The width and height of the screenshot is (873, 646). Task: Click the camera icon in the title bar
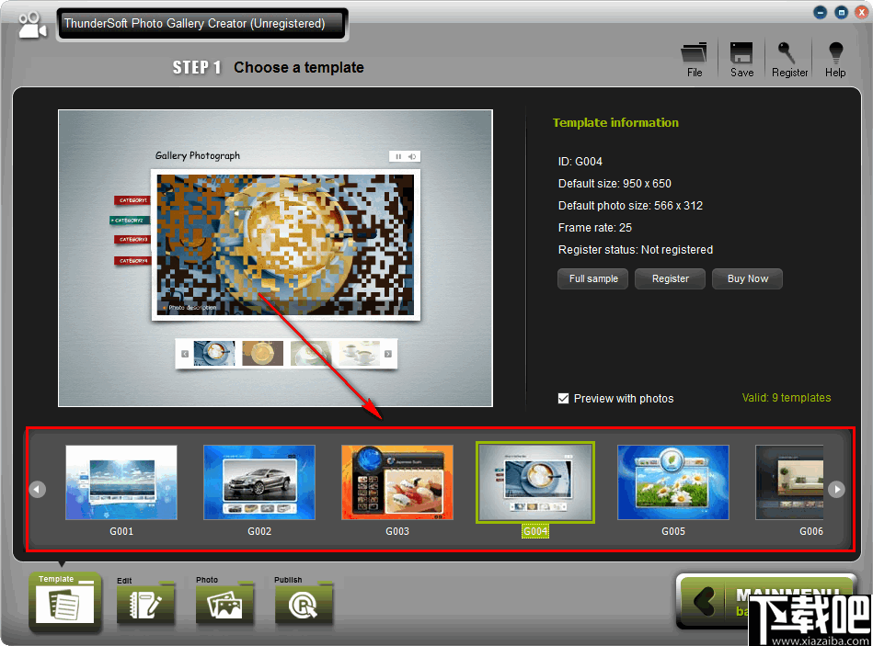[31, 23]
